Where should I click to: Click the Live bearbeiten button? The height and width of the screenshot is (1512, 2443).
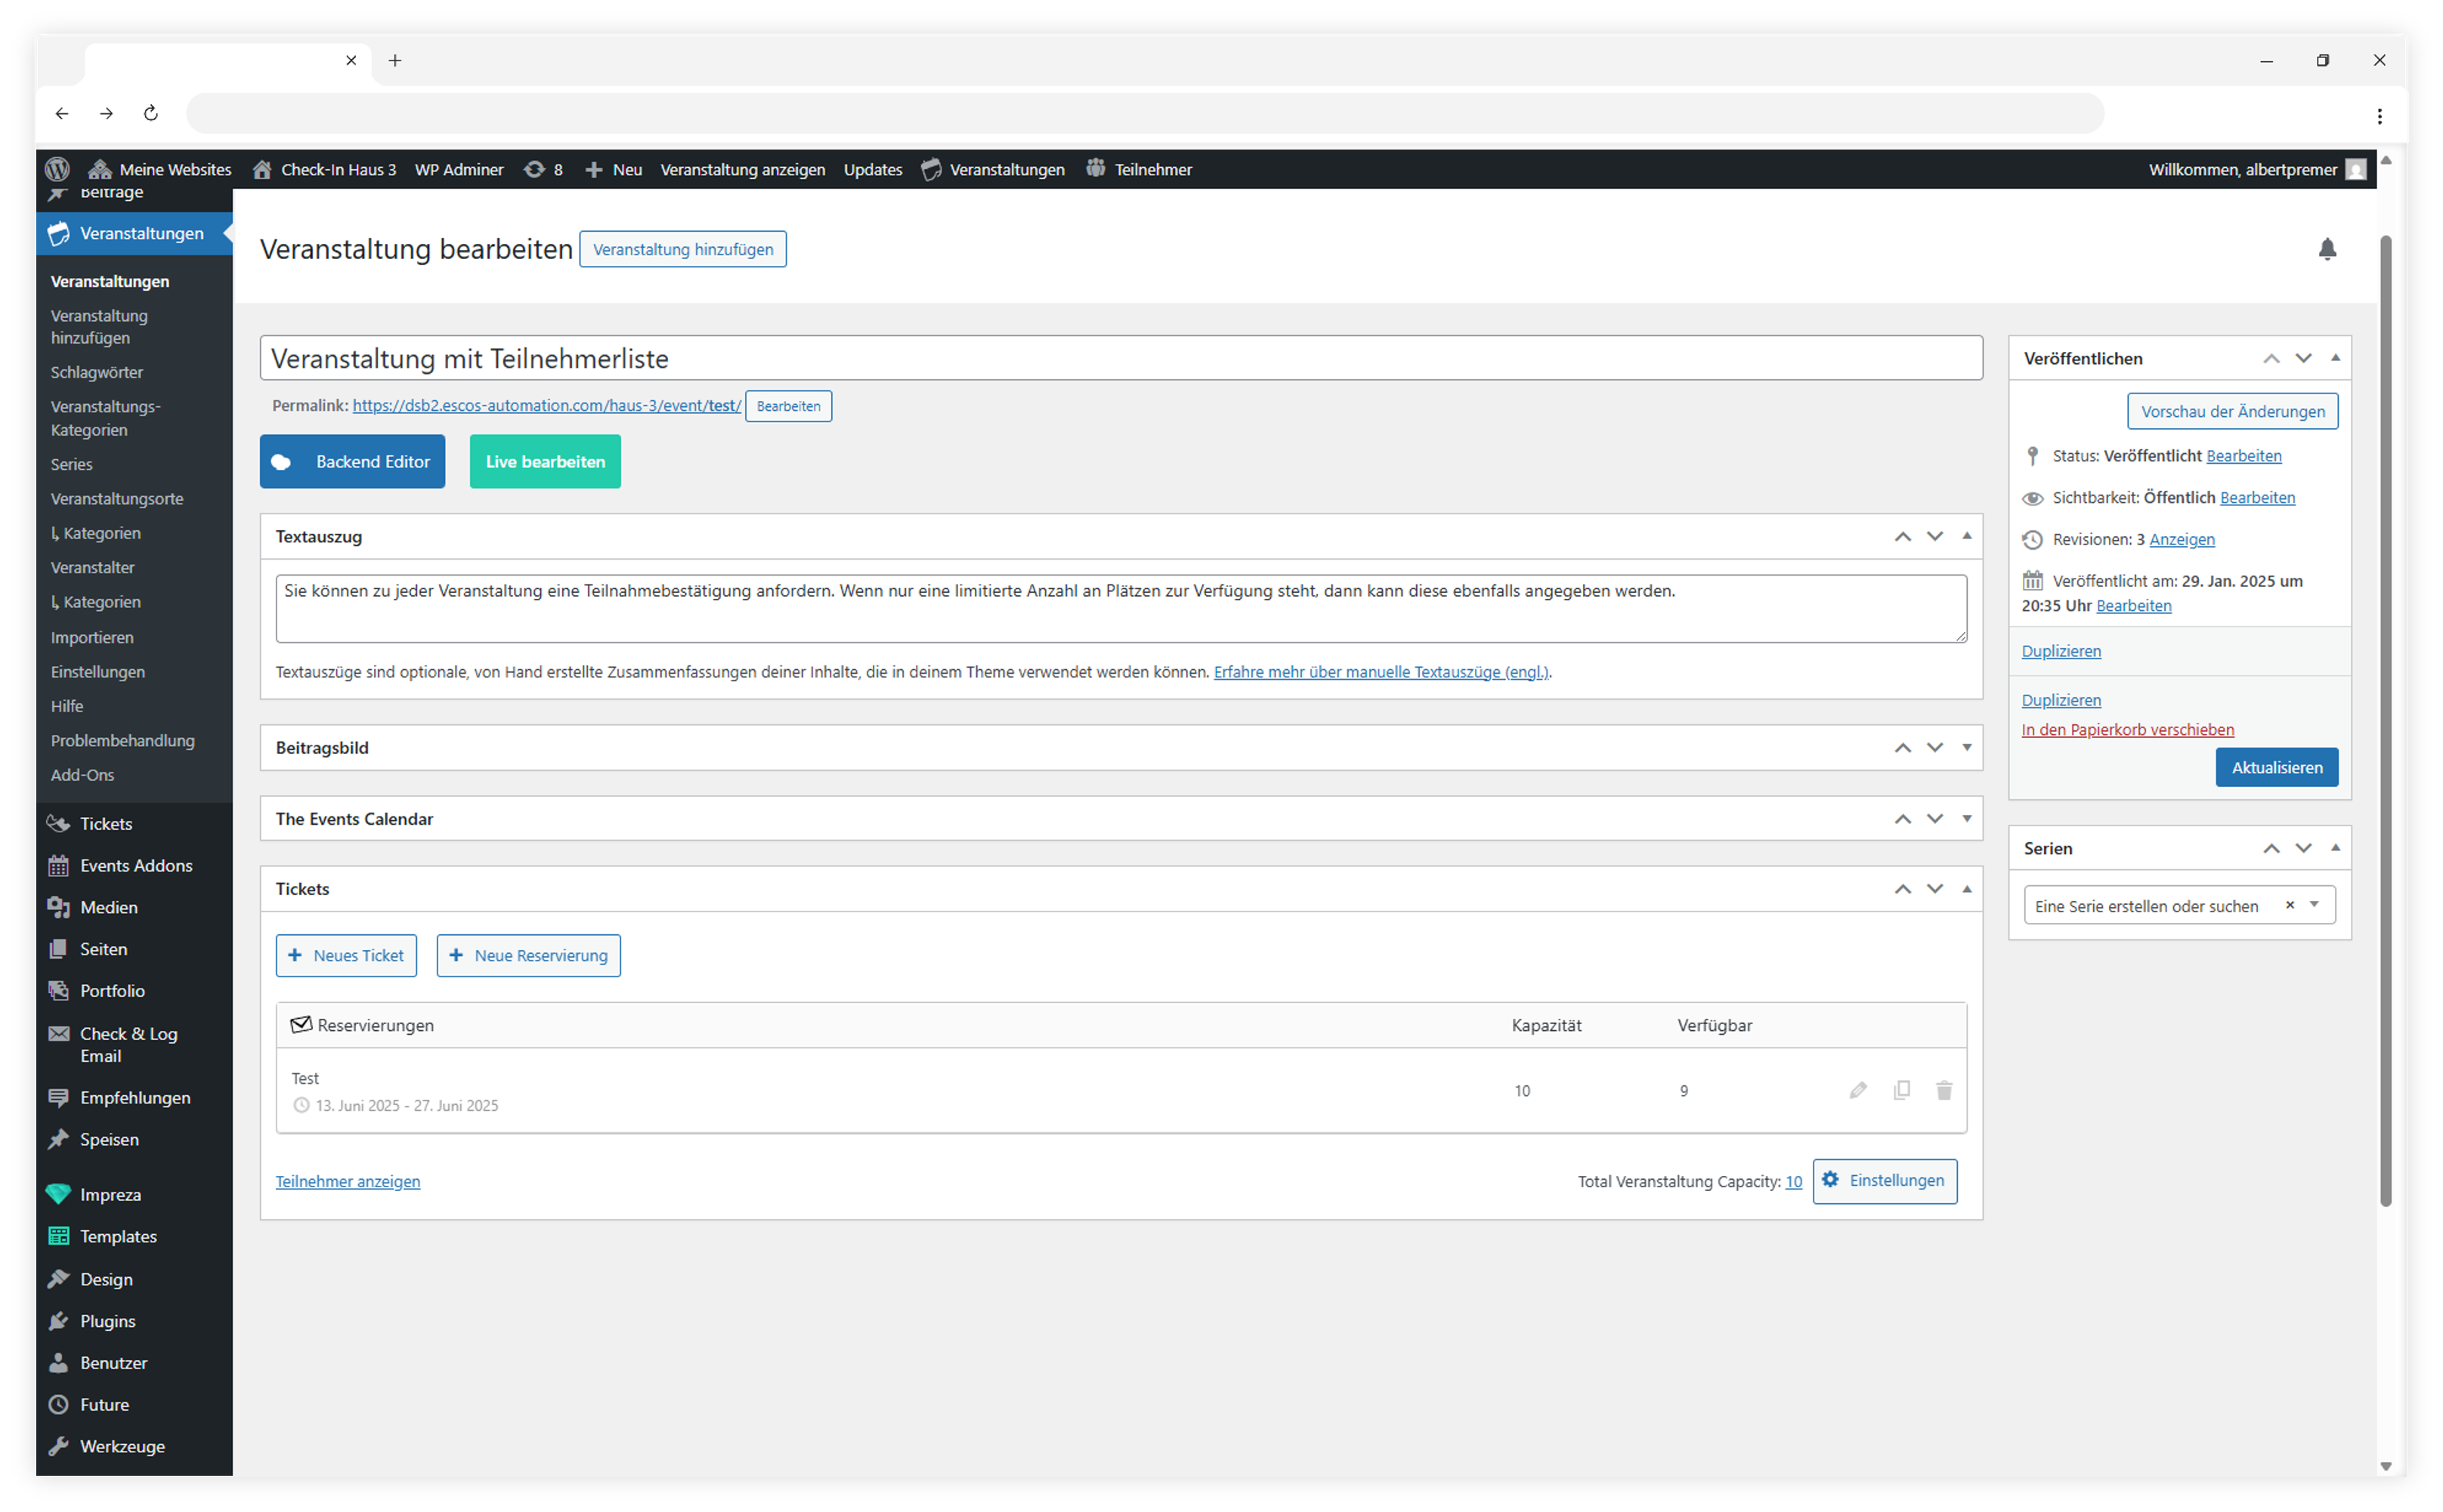(x=546, y=462)
